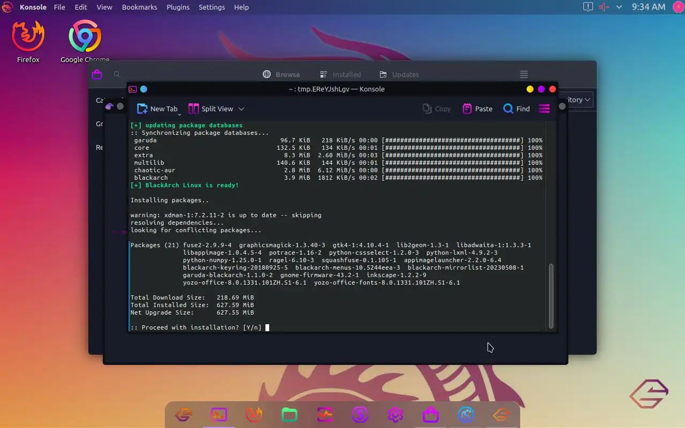
Task: Click the 'updating package databases' line
Action: pyautogui.click(x=186, y=125)
